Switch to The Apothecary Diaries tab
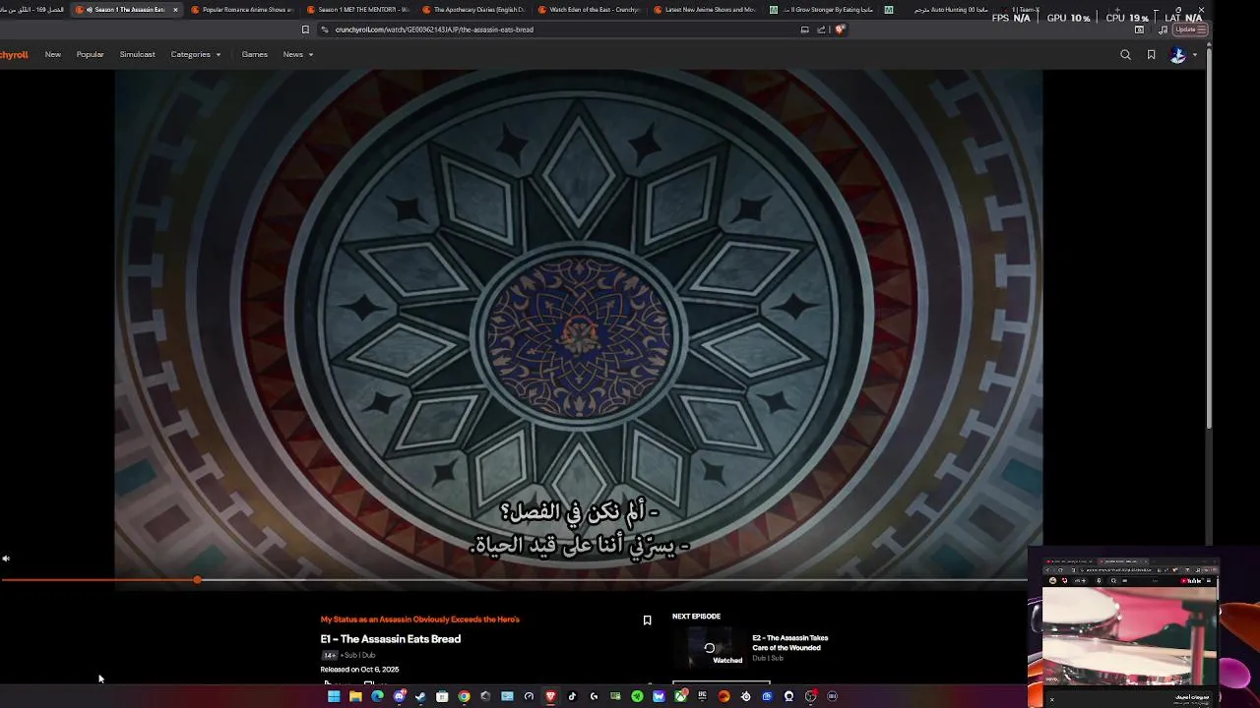This screenshot has width=1260, height=708. (x=474, y=10)
